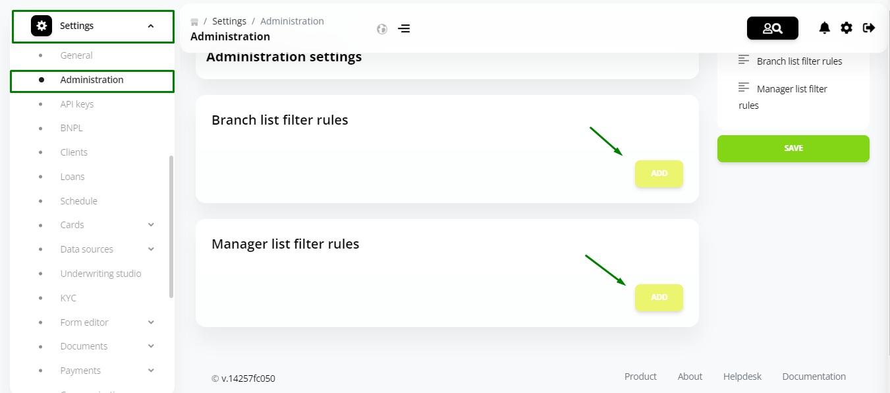Select Underwriting studio in sidebar

point(101,274)
